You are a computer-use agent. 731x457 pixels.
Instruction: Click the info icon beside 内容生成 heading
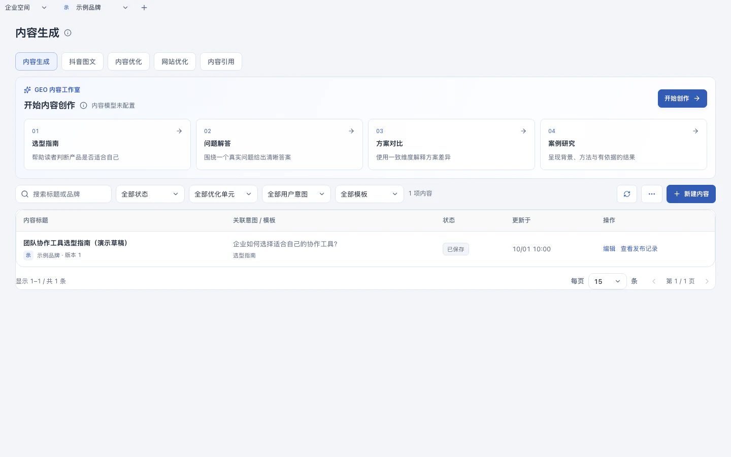coord(68,33)
